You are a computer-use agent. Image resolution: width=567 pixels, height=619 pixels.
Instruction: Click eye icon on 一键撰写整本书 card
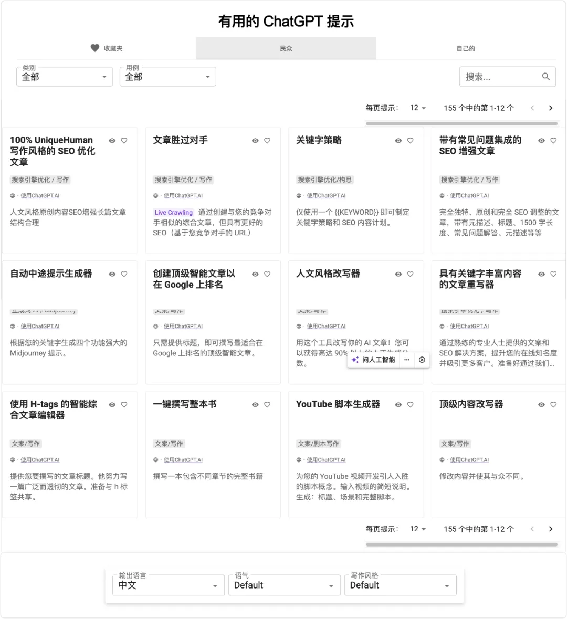click(x=255, y=405)
